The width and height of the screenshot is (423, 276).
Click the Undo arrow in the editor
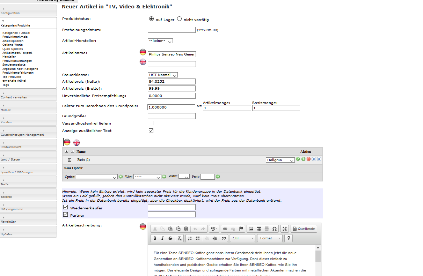tap(195, 229)
